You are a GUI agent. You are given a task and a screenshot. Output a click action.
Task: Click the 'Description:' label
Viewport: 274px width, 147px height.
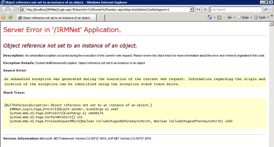point(14,55)
